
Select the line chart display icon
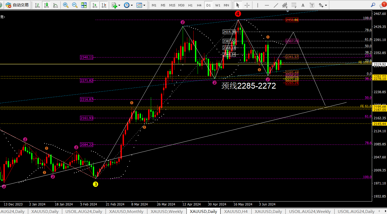(x=55, y=5)
